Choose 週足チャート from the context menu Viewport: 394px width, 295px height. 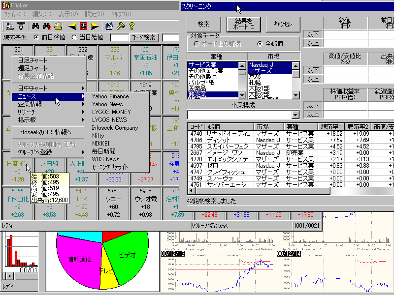49,68
